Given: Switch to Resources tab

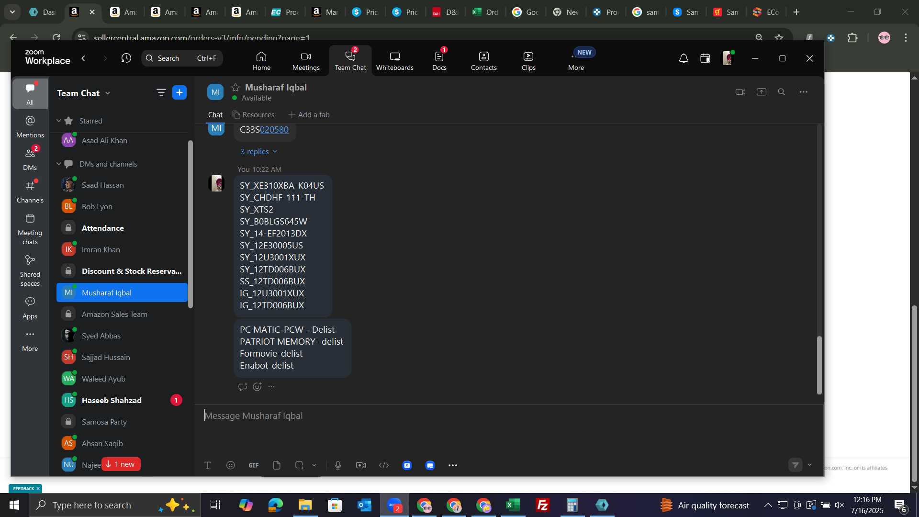Looking at the screenshot, I should click(x=254, y=115).
